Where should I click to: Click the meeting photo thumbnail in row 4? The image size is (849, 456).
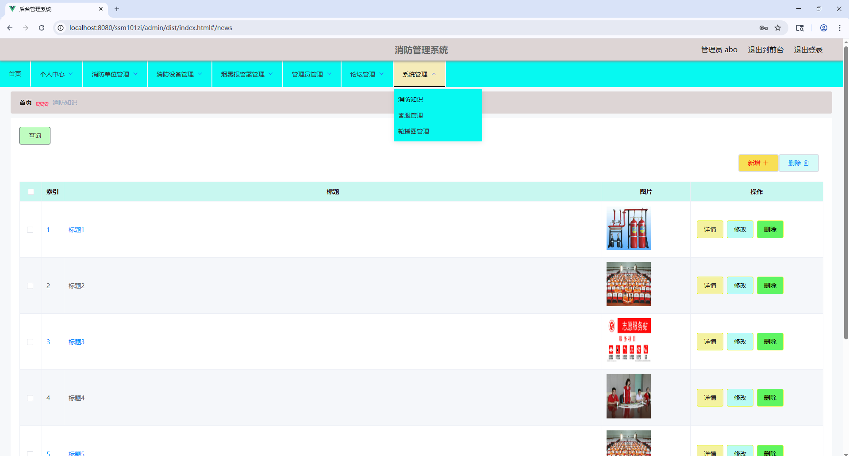coord(629,396)
